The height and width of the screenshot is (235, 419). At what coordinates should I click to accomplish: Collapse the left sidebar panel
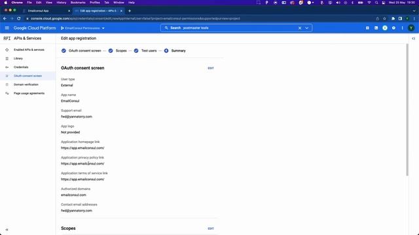7,229
